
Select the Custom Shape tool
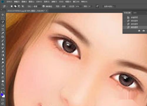click(3, 77)
